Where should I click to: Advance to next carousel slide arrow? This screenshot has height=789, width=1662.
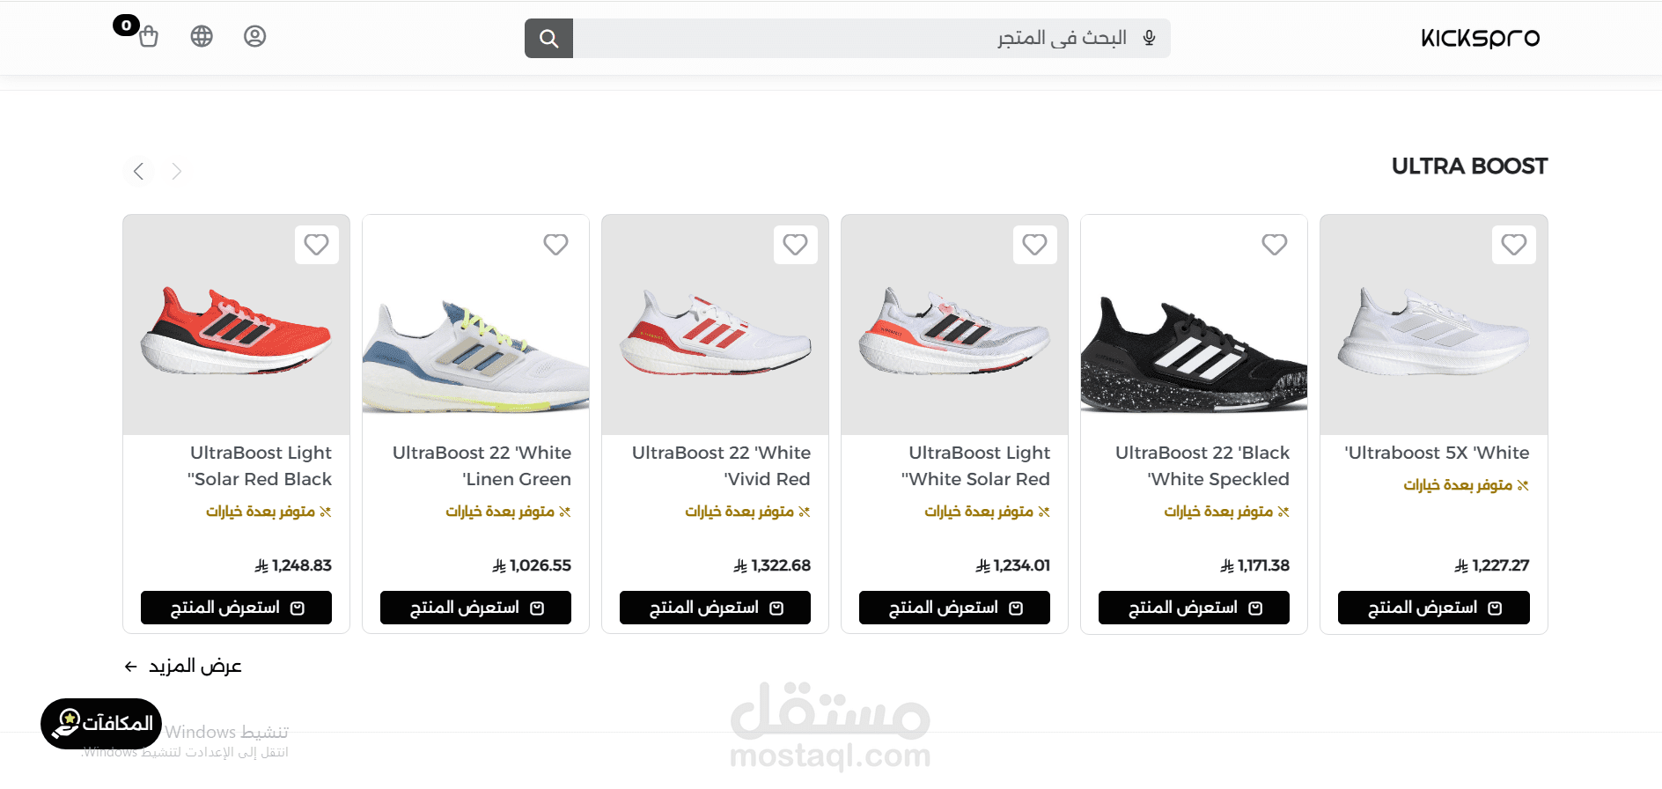pos(177,171)
